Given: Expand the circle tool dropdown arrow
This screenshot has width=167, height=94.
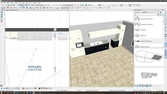Looking at the screenshot, I should click(x=99, y=8).
